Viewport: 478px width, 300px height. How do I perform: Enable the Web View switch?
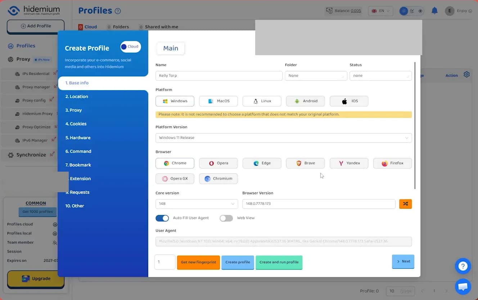226,218
